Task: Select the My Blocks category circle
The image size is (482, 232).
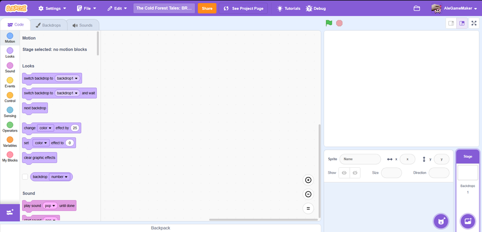Action: [10, 154]
